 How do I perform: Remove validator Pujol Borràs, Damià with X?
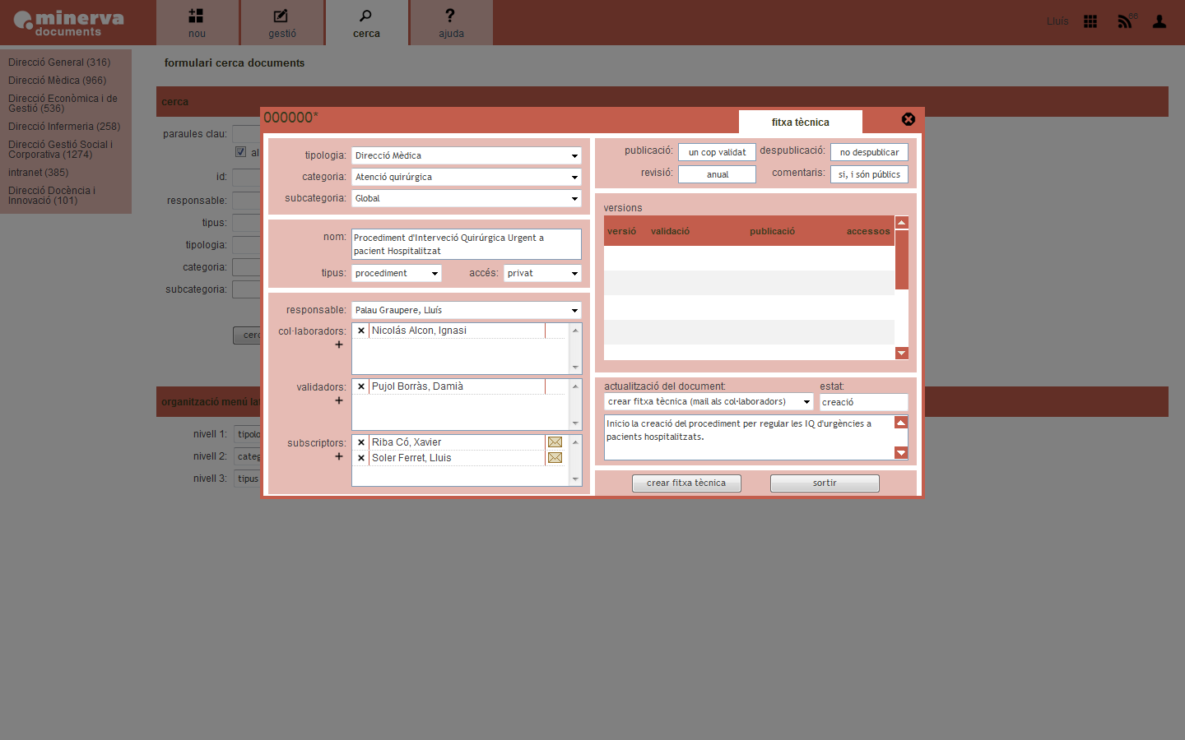click(x=361, y=386)
